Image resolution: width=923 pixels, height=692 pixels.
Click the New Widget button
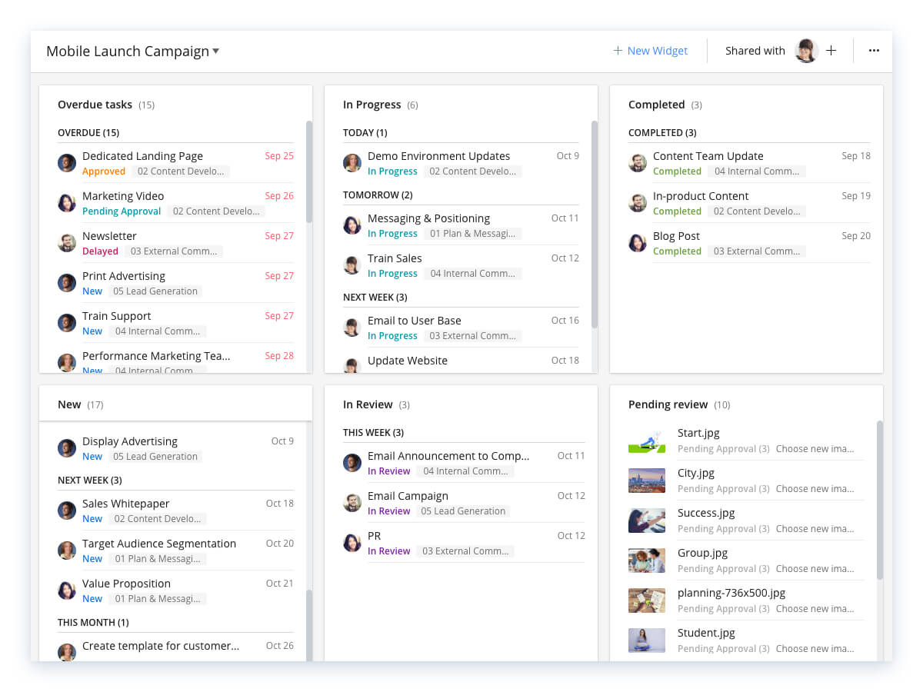click(x=650, y=51)
